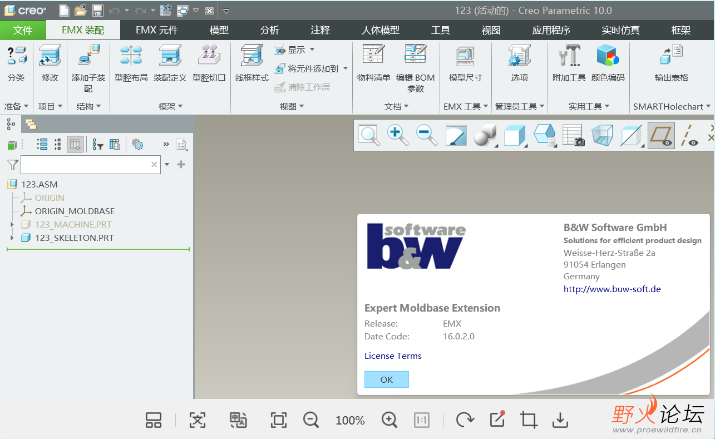Open the display style sphere icon
This screenshot has height=439, width=715.
[x=485, y=135]
